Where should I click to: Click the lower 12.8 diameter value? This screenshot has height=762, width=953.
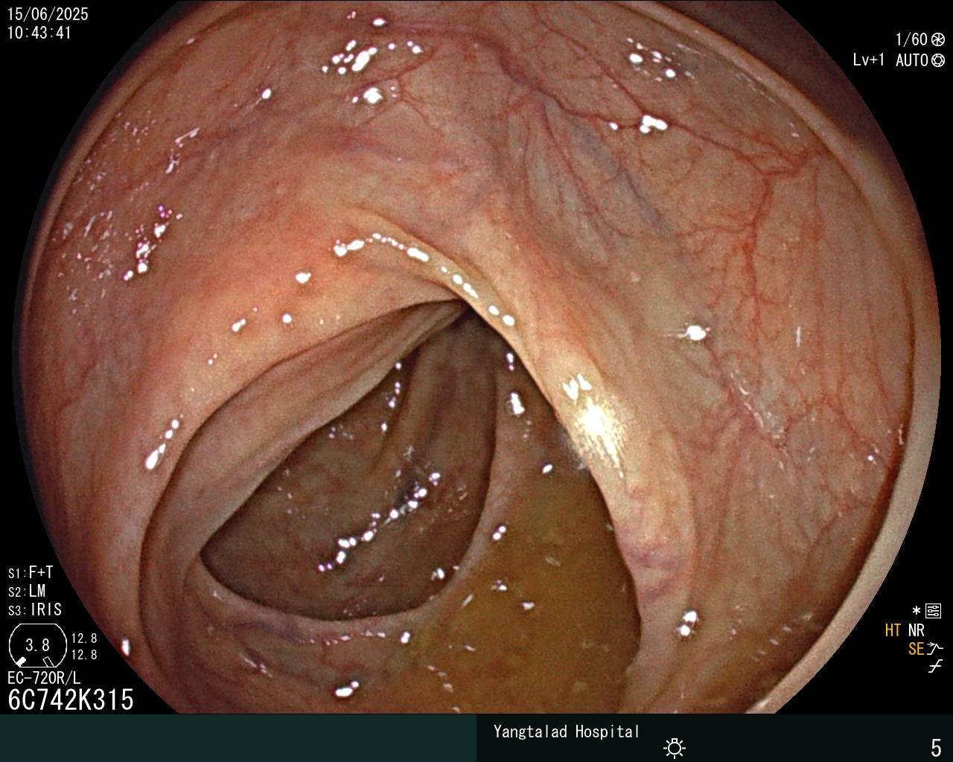coord(84,655)
